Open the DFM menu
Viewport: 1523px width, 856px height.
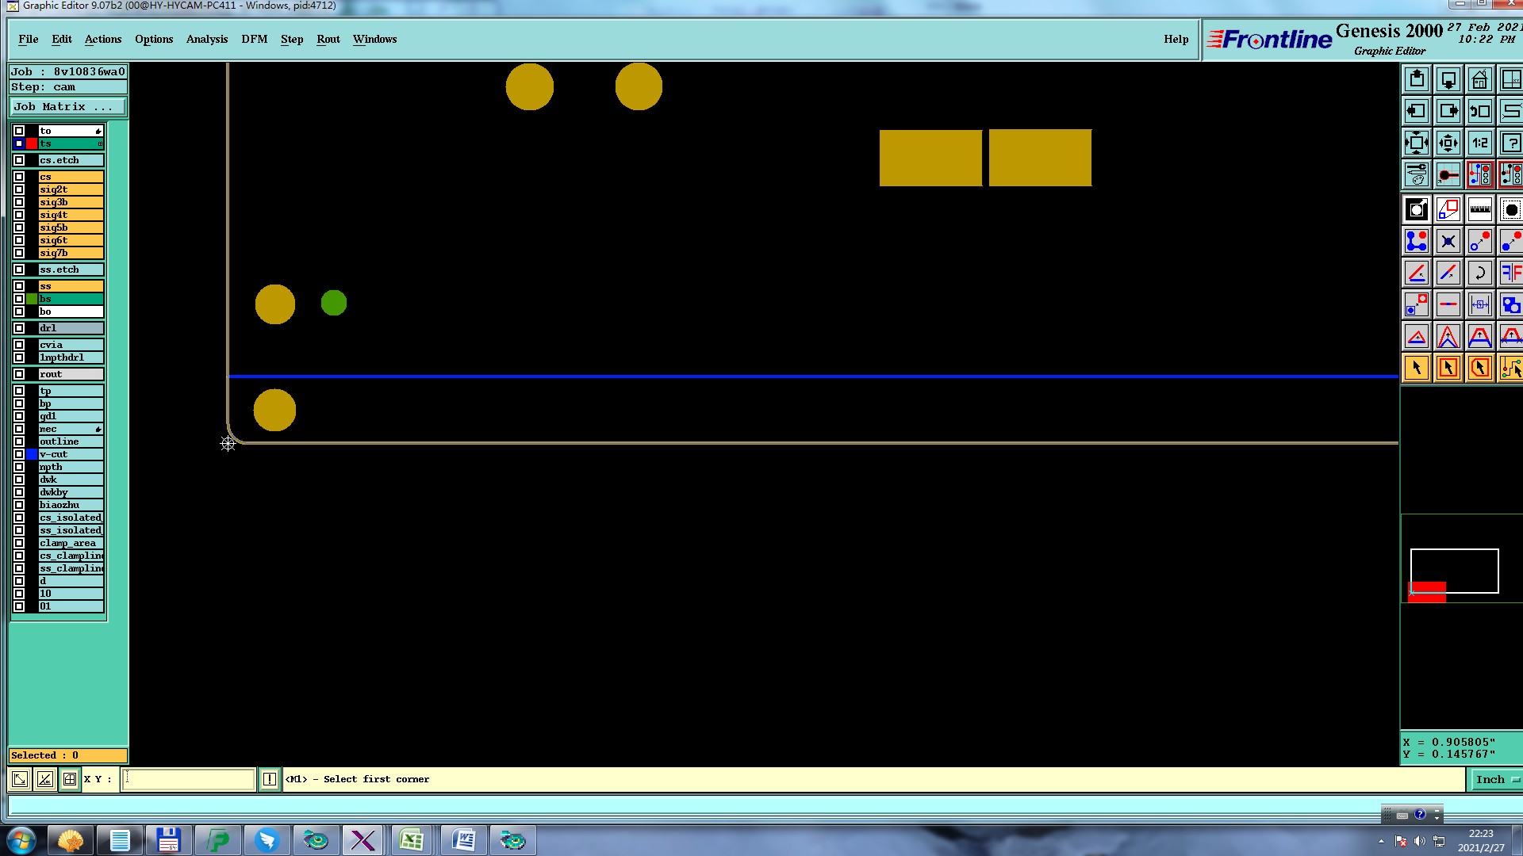tap(254, 39)
